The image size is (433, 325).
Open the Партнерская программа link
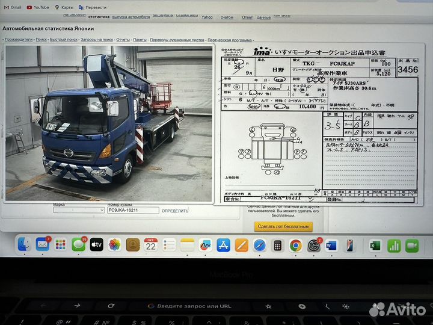point(230,40)
